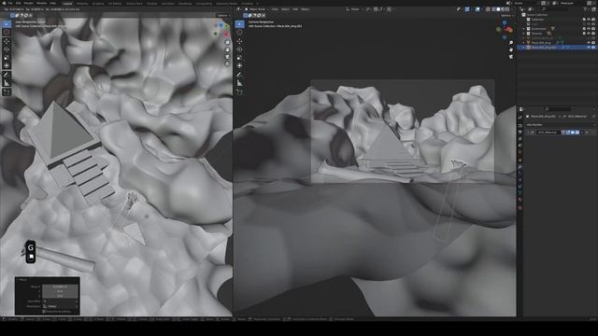598x336 pixels.
Task: Open the Render properties tab
Action: coord(520,125)
